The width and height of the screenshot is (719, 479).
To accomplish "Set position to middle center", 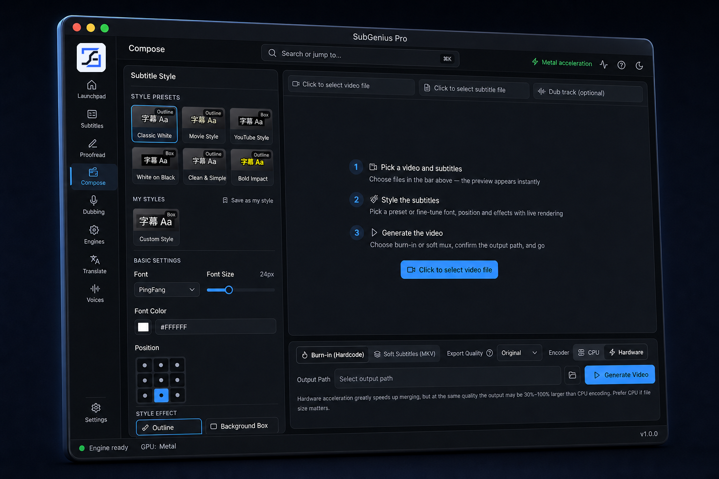I will tap(161, 380).
